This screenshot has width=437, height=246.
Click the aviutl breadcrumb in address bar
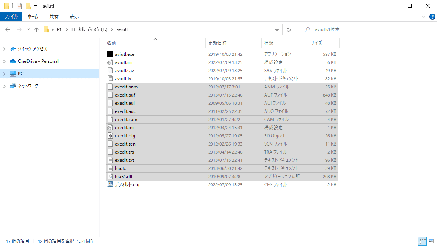pyautogui.click(x=122, y=29)
